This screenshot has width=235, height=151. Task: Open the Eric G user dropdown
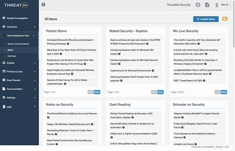tap(225, 5)
